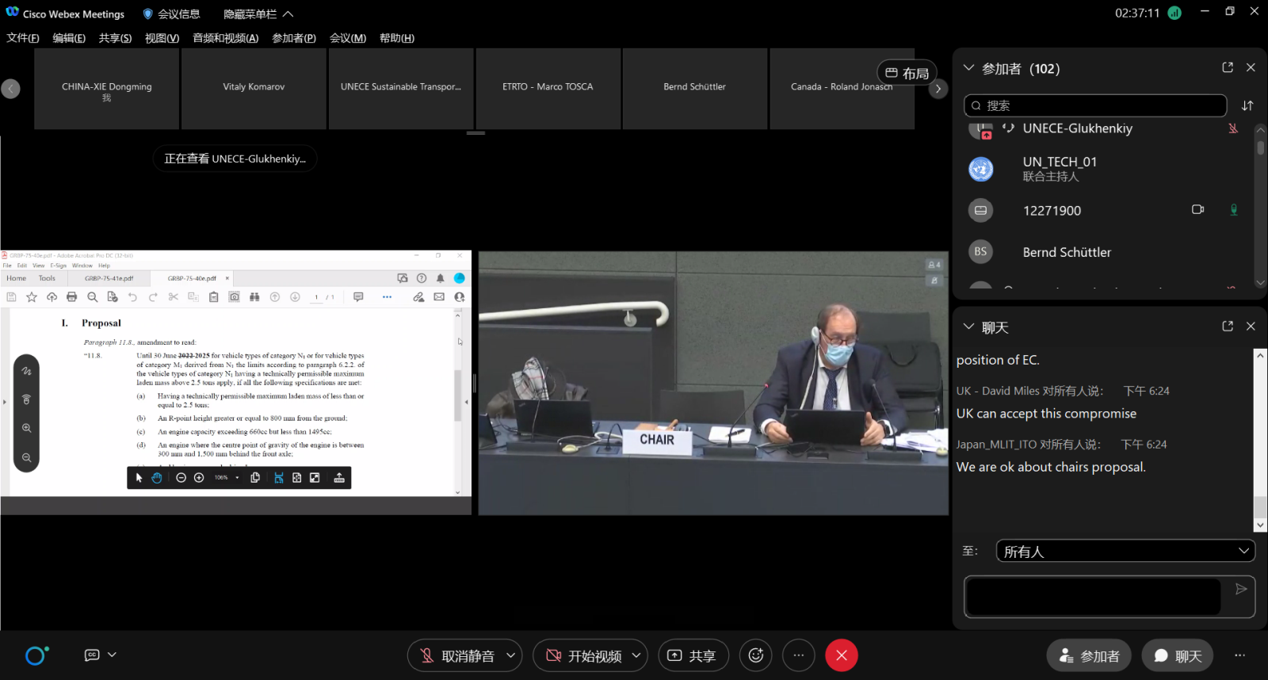
Task: Click the participant sort icon
Action: pyautogui.click(x=1247, y=105)
